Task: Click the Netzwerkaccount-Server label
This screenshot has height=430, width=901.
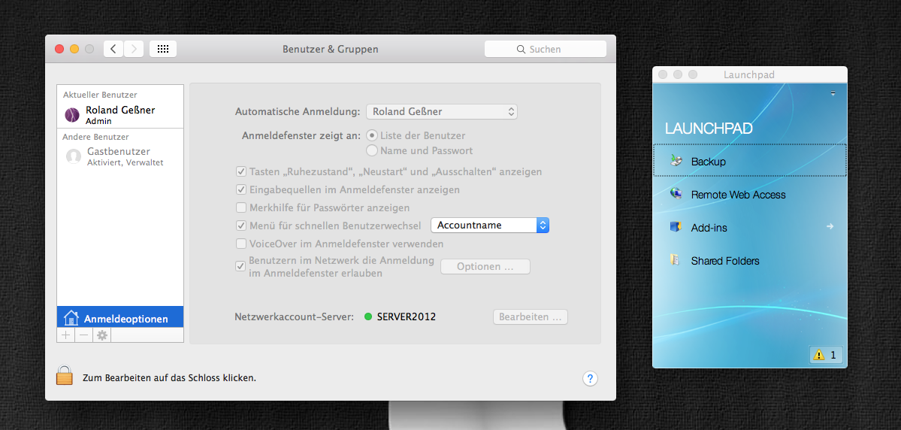Action: [295, 316]
